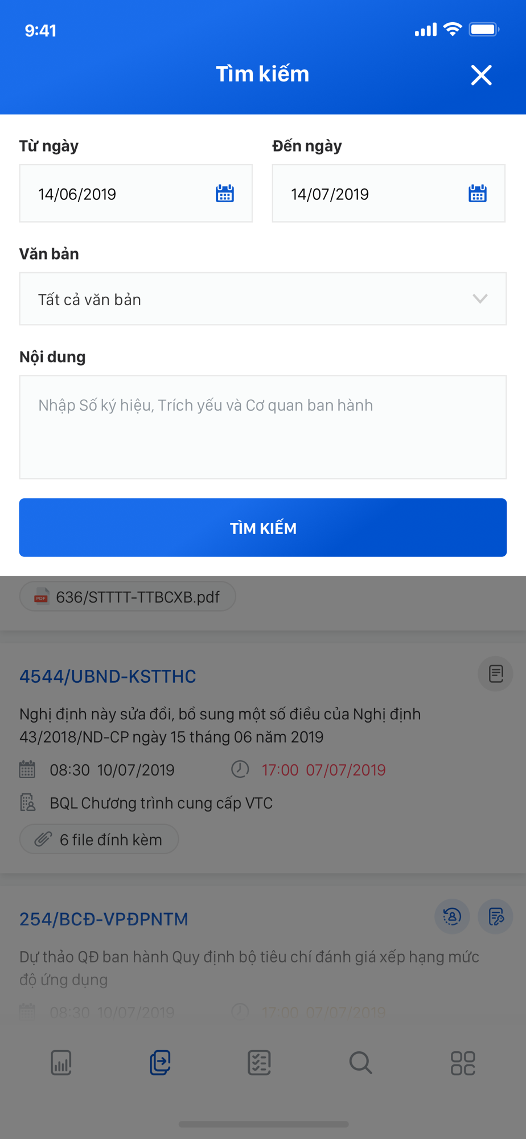Open the task checklist tab in bottom bar
526x1139 pixels.
[x=259, y=1063]
